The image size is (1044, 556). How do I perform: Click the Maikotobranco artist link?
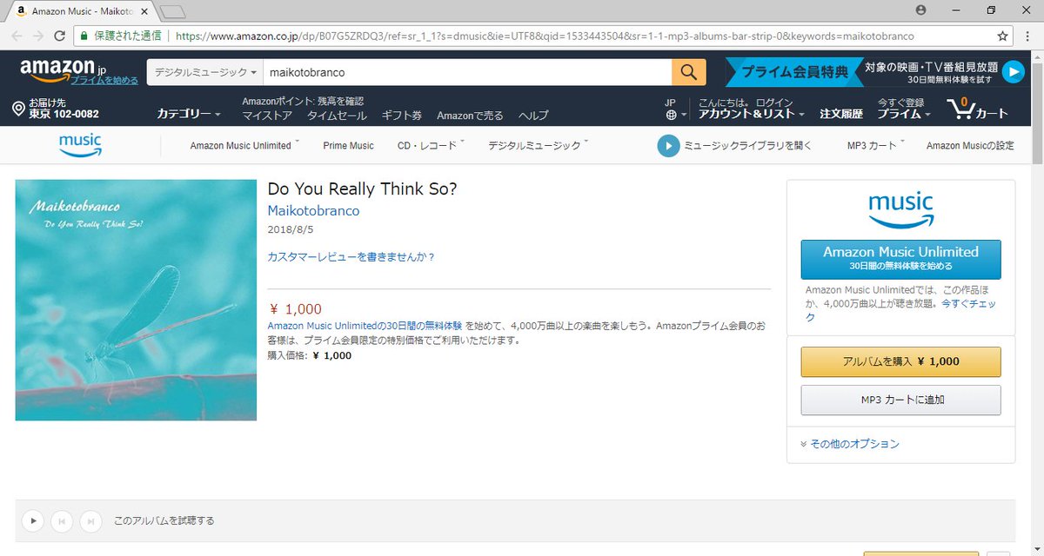[313, 211]
